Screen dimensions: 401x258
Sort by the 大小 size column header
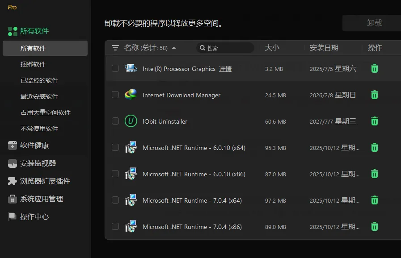[x=272, y=47]
